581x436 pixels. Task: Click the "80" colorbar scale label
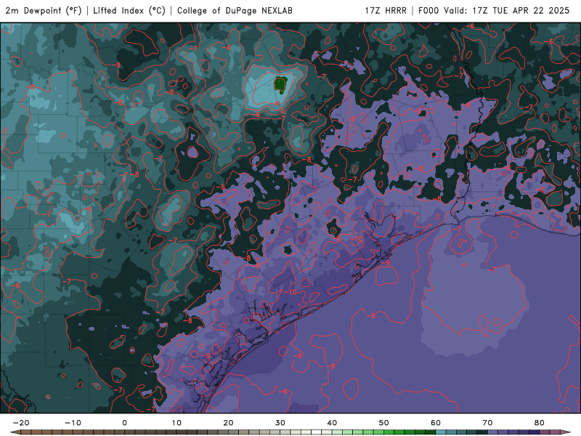[540, 423]
